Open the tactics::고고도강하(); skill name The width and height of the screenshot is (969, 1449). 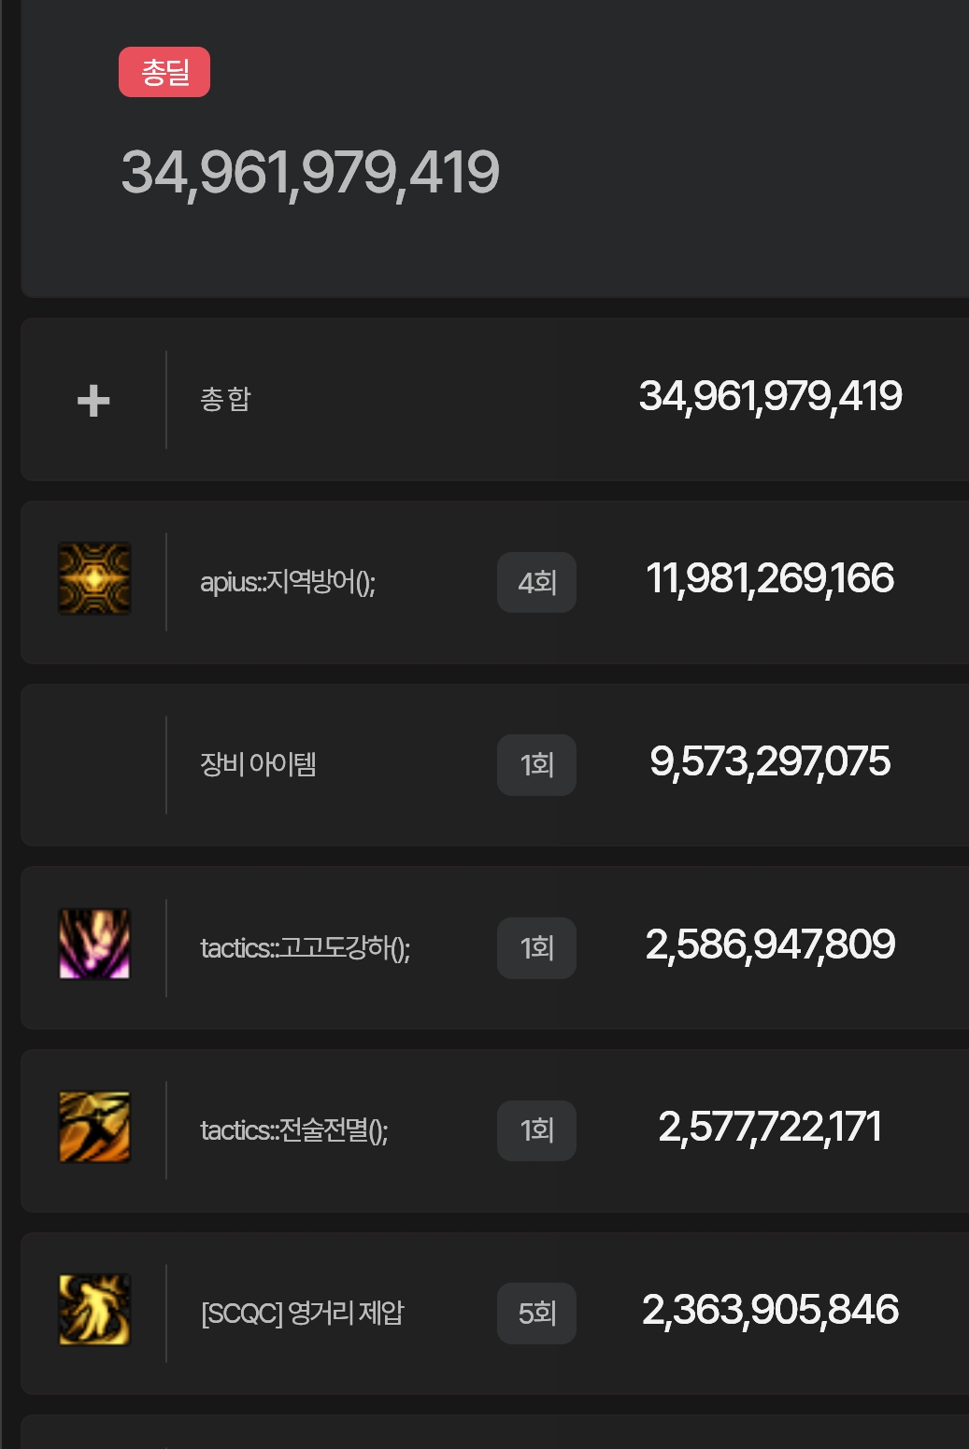click(306, 948)
